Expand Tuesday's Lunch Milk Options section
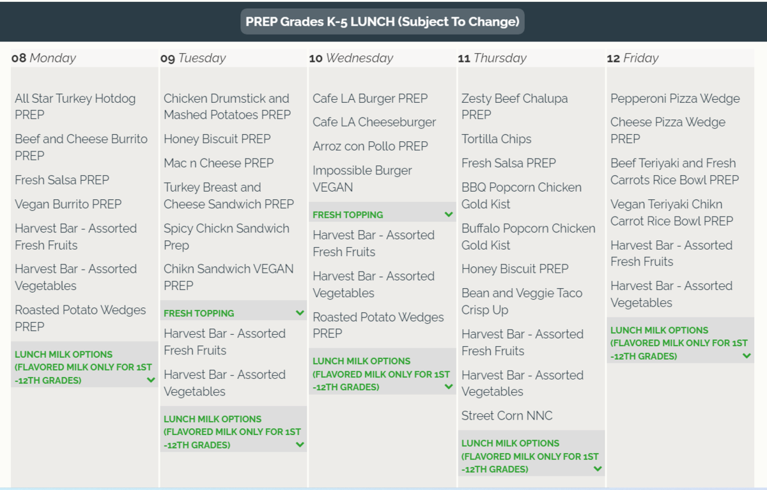This screenshot has height=490, width=767. (300, 445)
